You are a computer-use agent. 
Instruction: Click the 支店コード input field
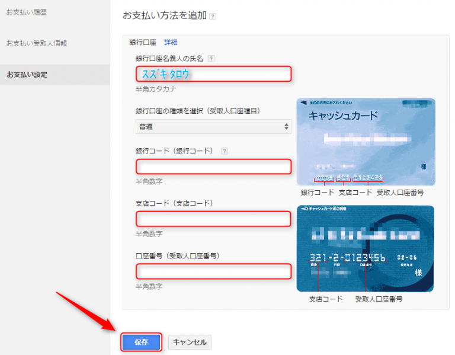[213, 219]
